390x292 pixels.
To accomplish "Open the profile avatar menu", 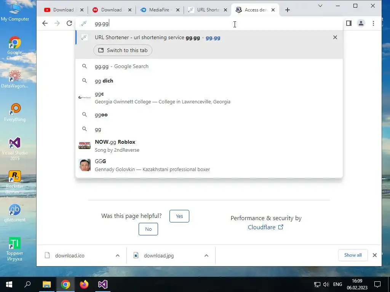I will (x=361, y=23).
